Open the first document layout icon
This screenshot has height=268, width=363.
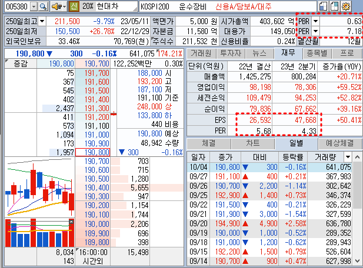point(323,6)
